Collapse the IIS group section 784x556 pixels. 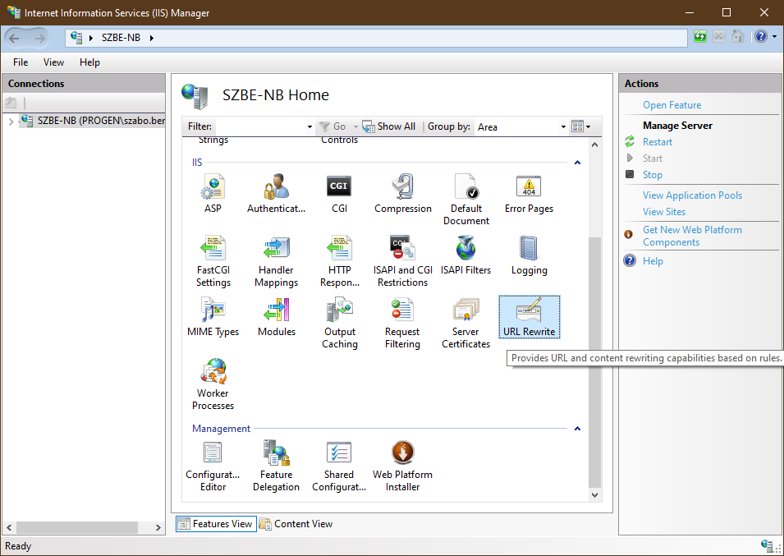coord(577,163)
